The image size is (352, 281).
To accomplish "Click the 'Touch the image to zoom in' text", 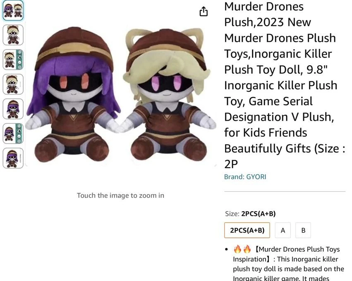I will tap(120, 195).
